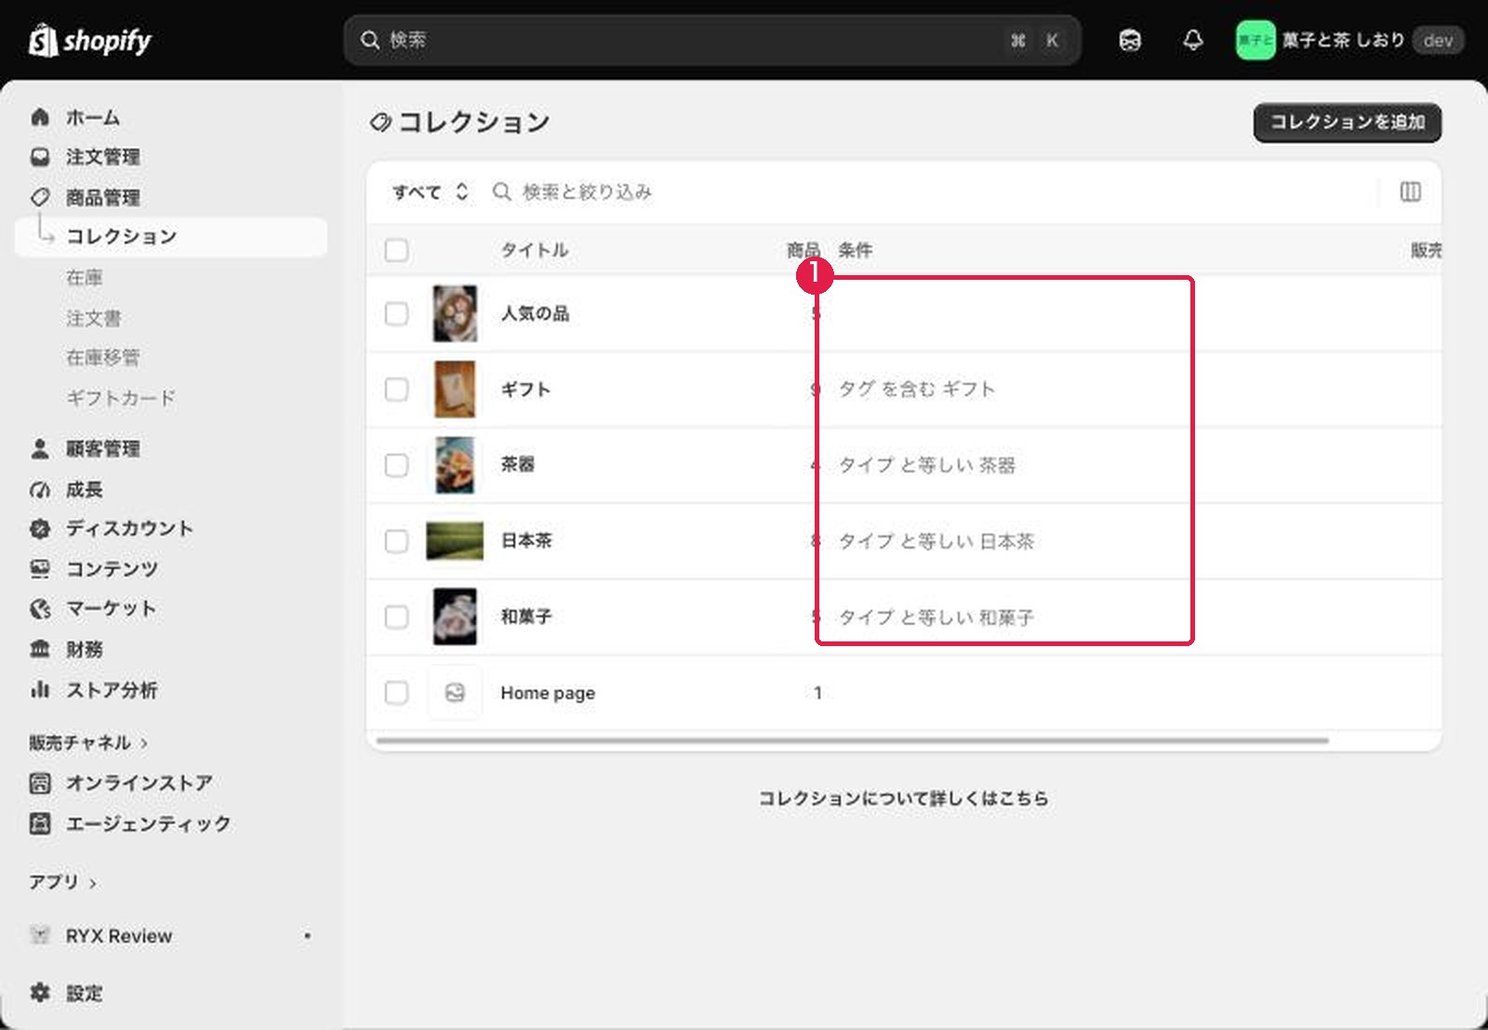
Task: Check the 日本茶 row checkbox
Action: tap(396, 541)
